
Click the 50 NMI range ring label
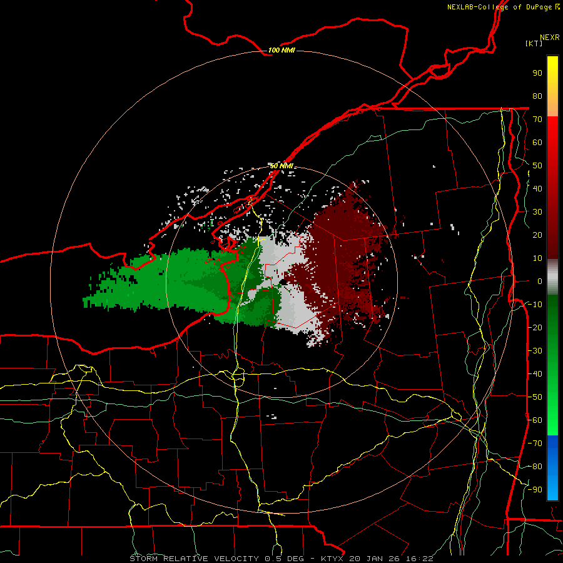281,166
